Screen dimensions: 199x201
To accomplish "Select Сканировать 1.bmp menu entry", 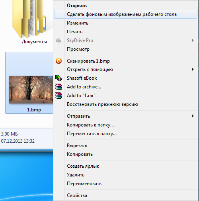I will coord(125,61).
